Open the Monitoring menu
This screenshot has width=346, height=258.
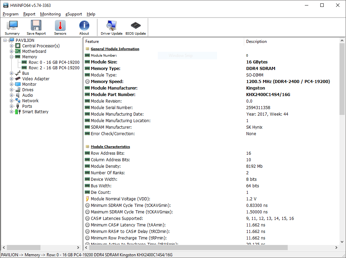(50, 14)
